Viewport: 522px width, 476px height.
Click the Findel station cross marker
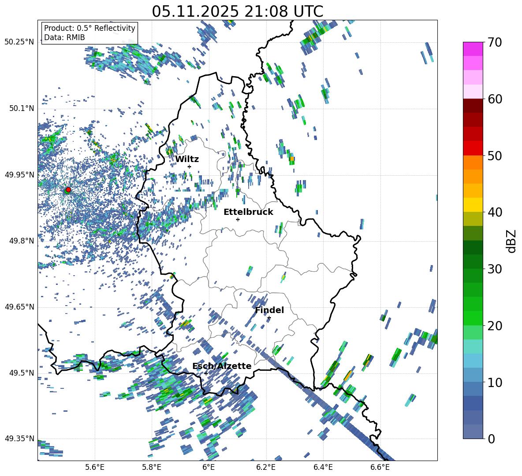[269, 318]
